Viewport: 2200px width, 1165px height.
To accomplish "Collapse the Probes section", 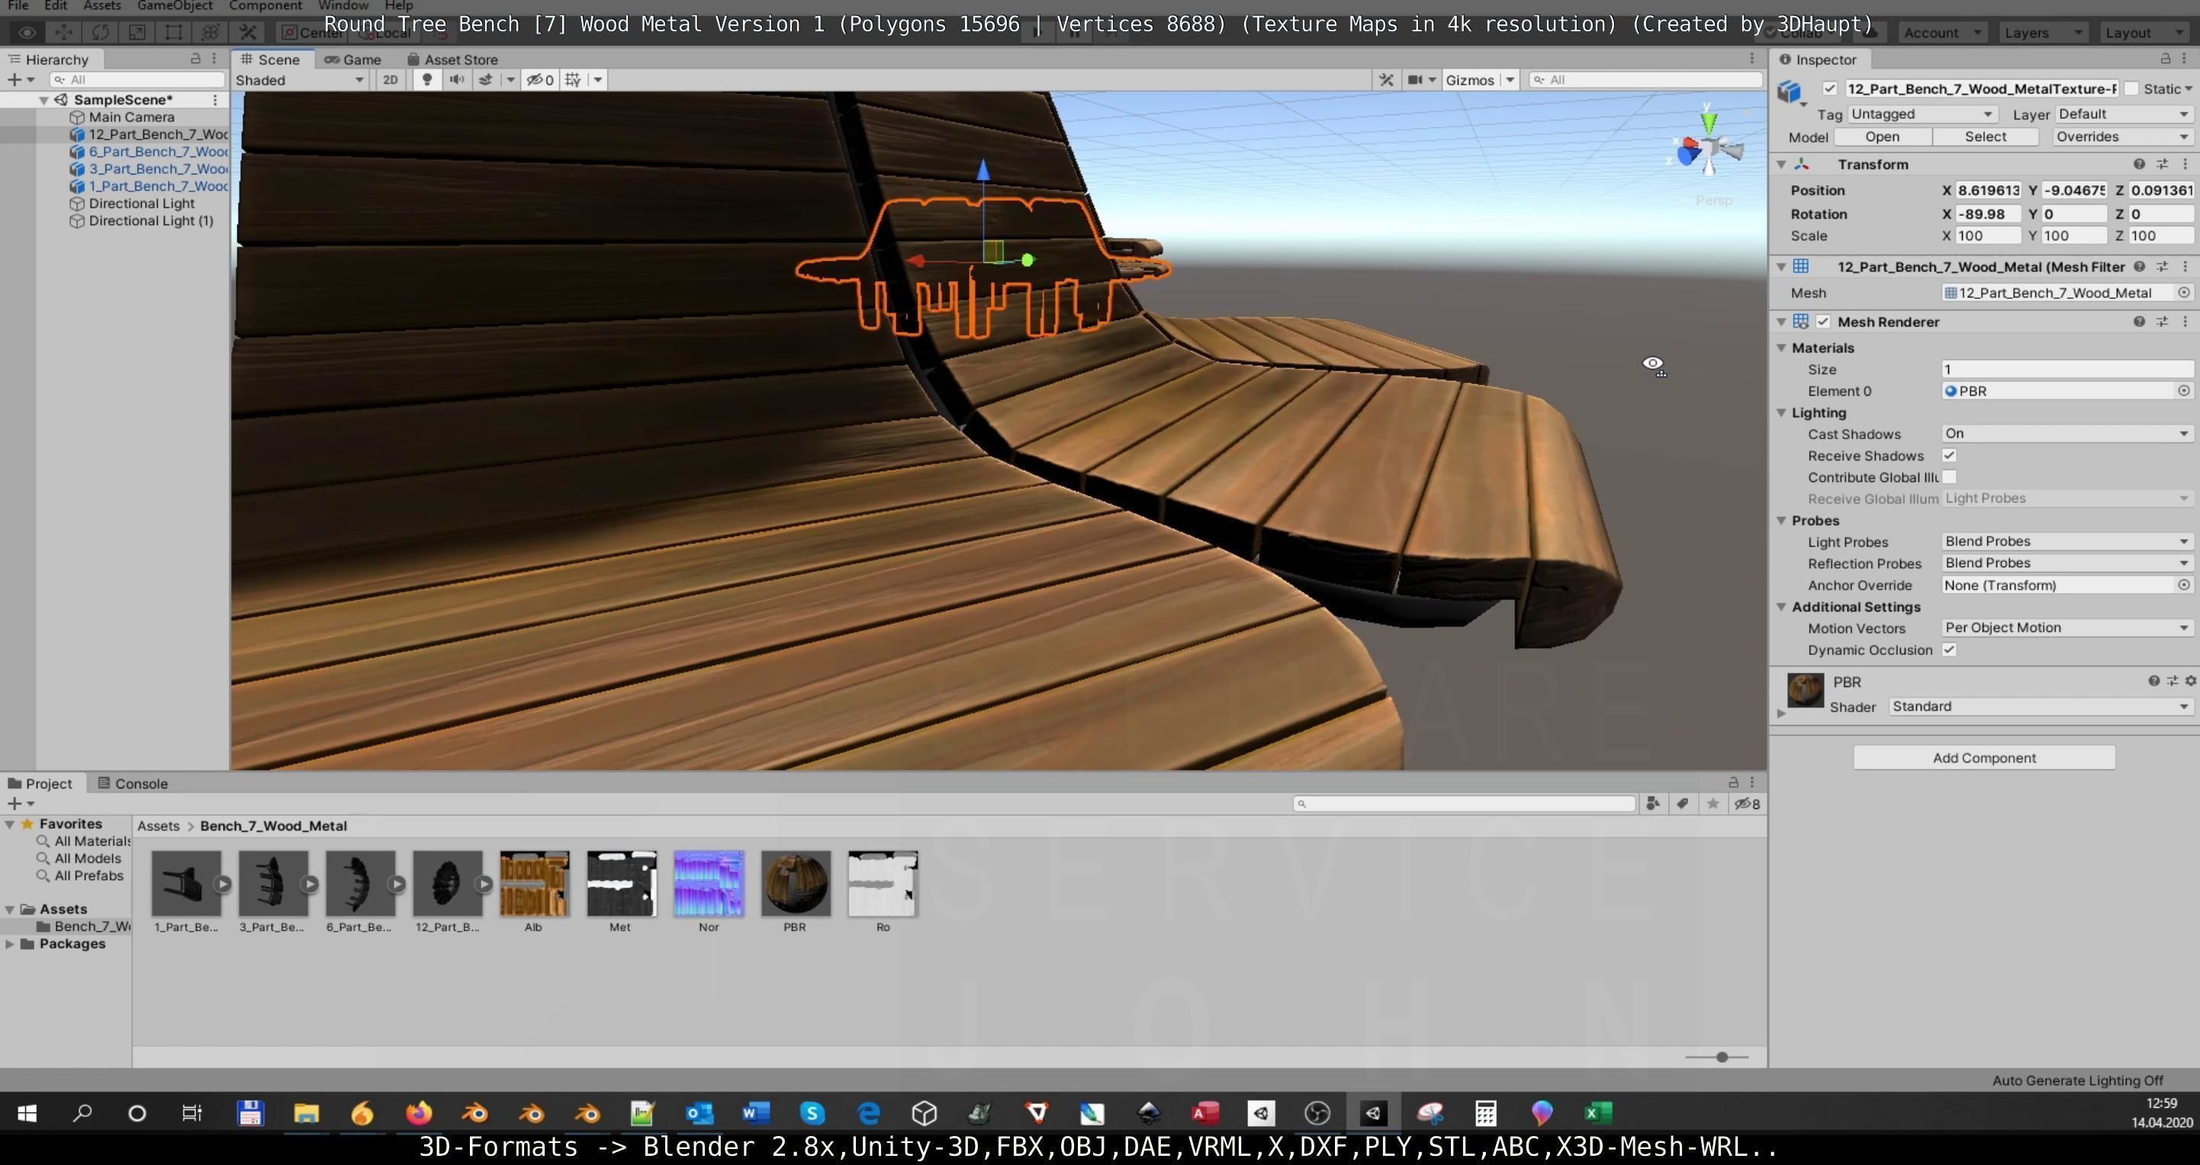I will pyautogui.click(x=1783, y=521).
